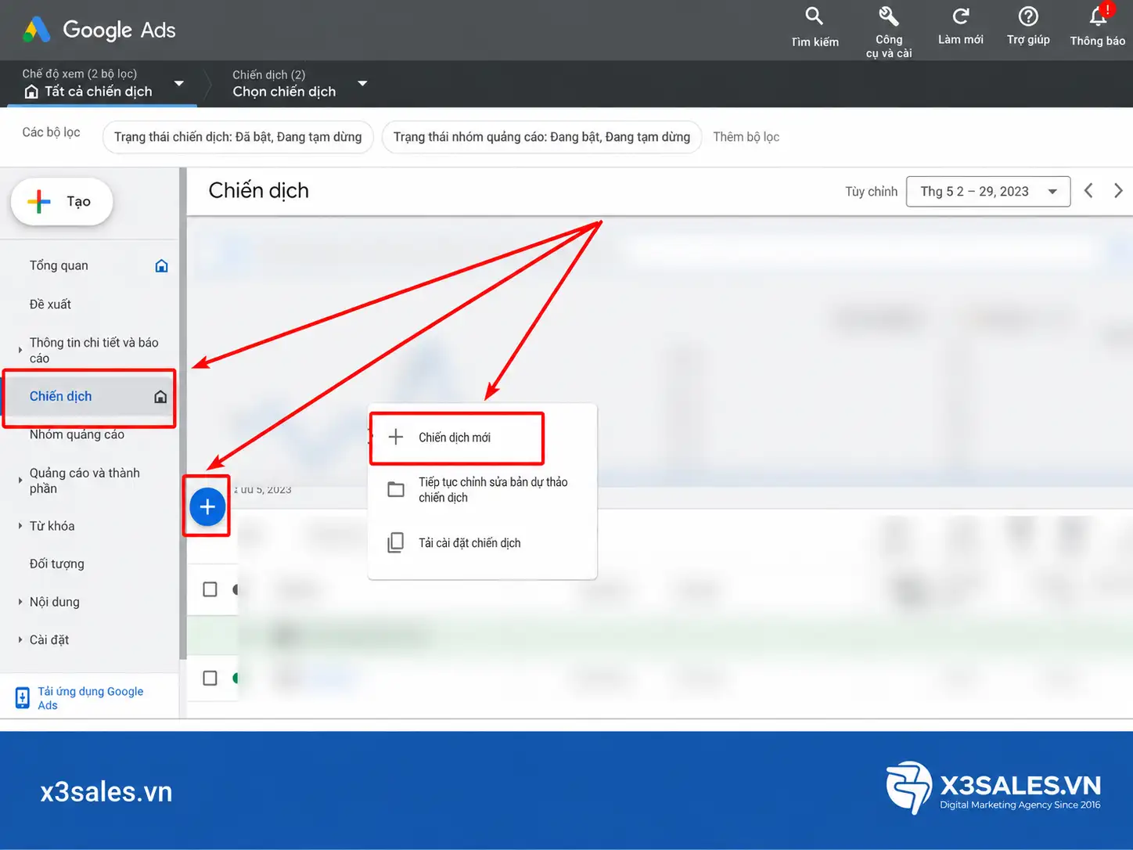The width and height of the screenshot is (1133, 850).
Task: Open Trợ giúp help icon
Action: [x=1028, y=16]
